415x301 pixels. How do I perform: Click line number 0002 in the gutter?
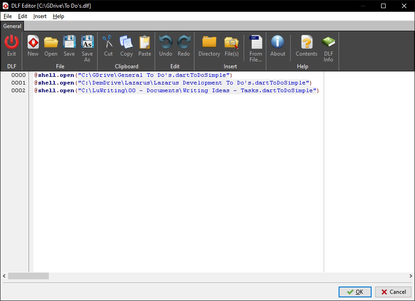click(18, 90)
